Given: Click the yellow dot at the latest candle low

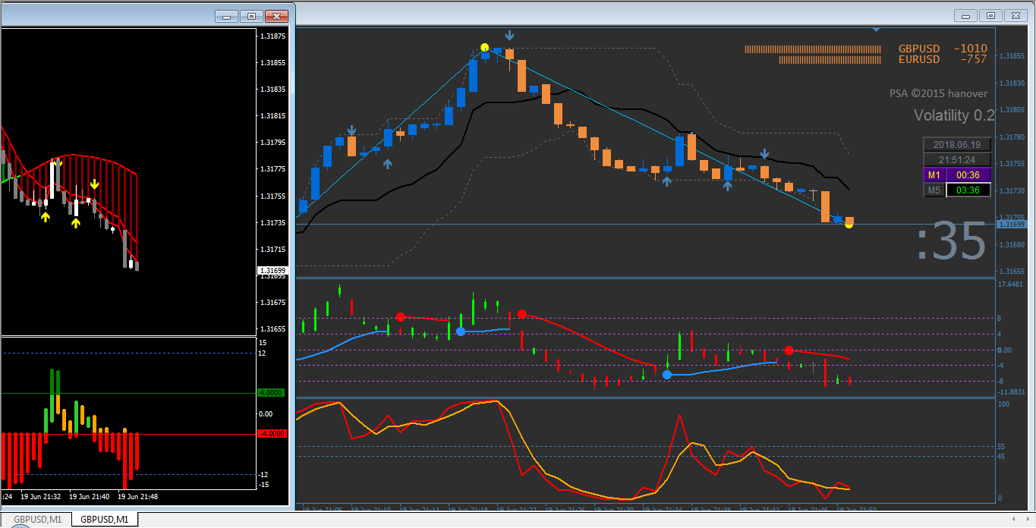Looking at the screenshot, I should click(x=849, y=225).
